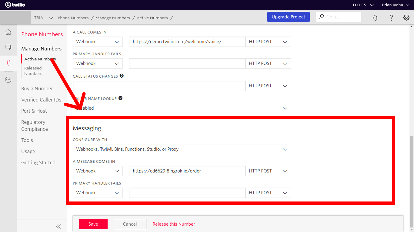Open Buy a Number page

tap(37, 89)
